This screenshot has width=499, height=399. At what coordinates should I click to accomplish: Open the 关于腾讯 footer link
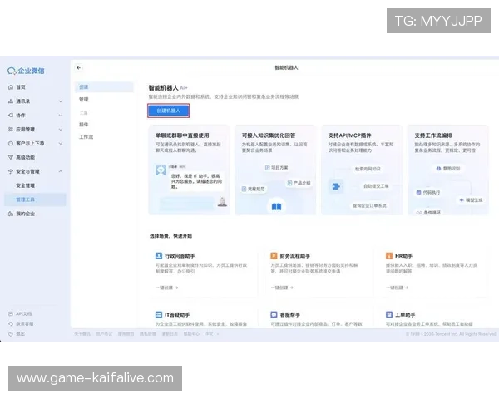pos(82,334)
